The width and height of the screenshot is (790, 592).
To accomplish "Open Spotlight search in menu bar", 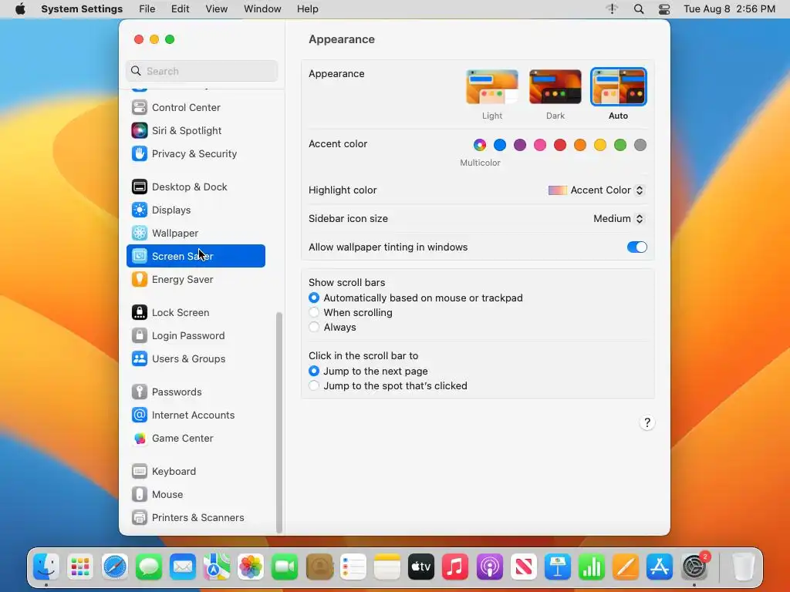I will click(638, 9).
